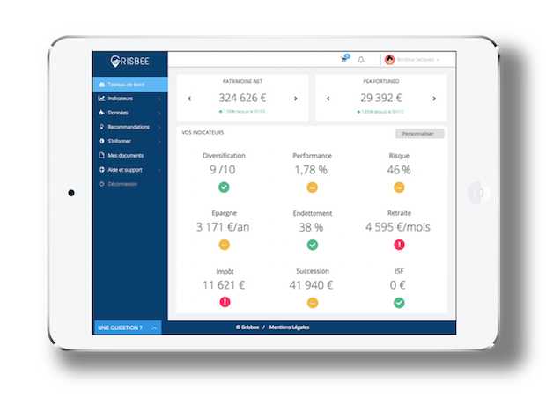Click the green check under Endettement
Viewport: 546px width, 397px height.
[x=312, y=245]
